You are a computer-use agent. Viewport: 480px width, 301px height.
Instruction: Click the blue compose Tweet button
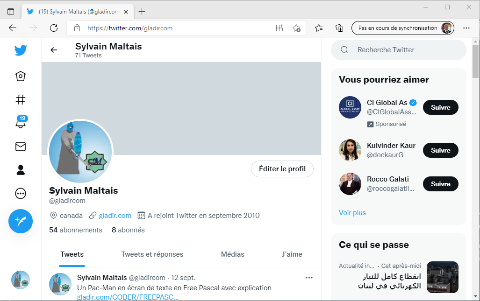(21, 221)
